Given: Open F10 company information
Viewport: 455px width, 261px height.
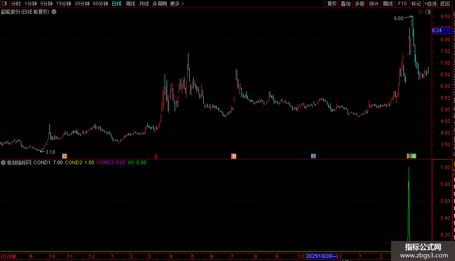Looking at the screenshot, I should pyautogui.click(x=402, y=4).
